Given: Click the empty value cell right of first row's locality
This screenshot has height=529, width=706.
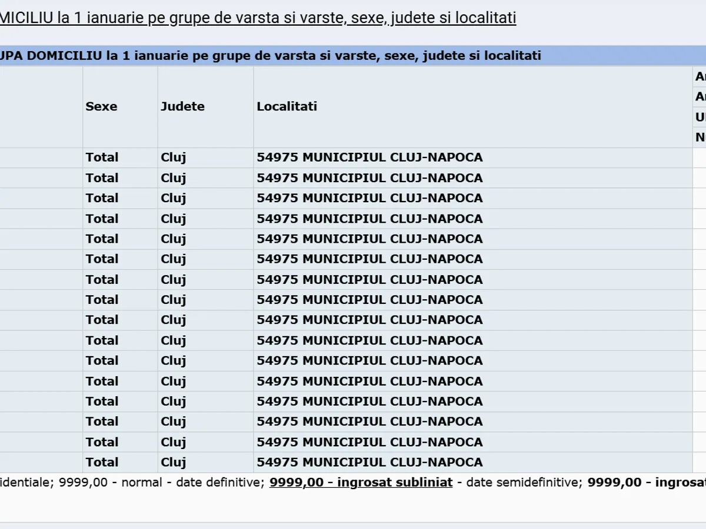Looking at the screenshot, I should pos(699,158).
